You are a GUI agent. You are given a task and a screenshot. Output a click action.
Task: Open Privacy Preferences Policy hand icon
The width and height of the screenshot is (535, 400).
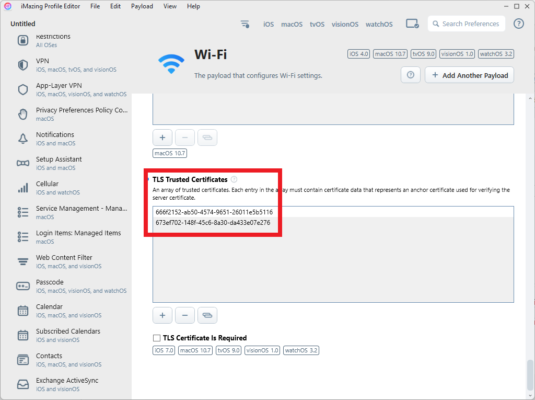point(23,114)
